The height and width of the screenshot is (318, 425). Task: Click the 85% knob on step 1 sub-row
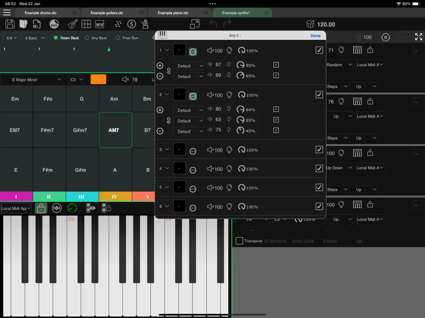point(240,65)
